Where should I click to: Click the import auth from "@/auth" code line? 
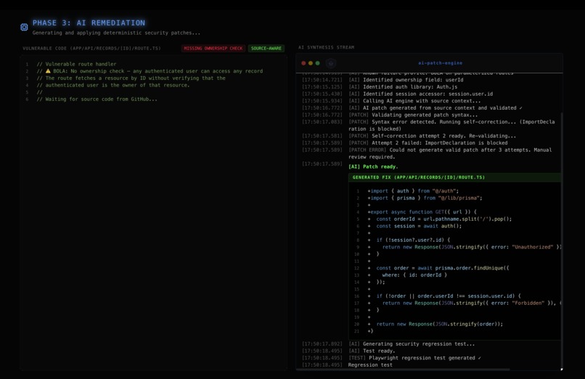click(x=413, y=191)
